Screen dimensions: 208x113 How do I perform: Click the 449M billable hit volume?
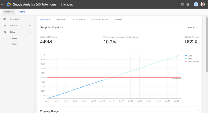pyautogui.click(x=46, y=42)
